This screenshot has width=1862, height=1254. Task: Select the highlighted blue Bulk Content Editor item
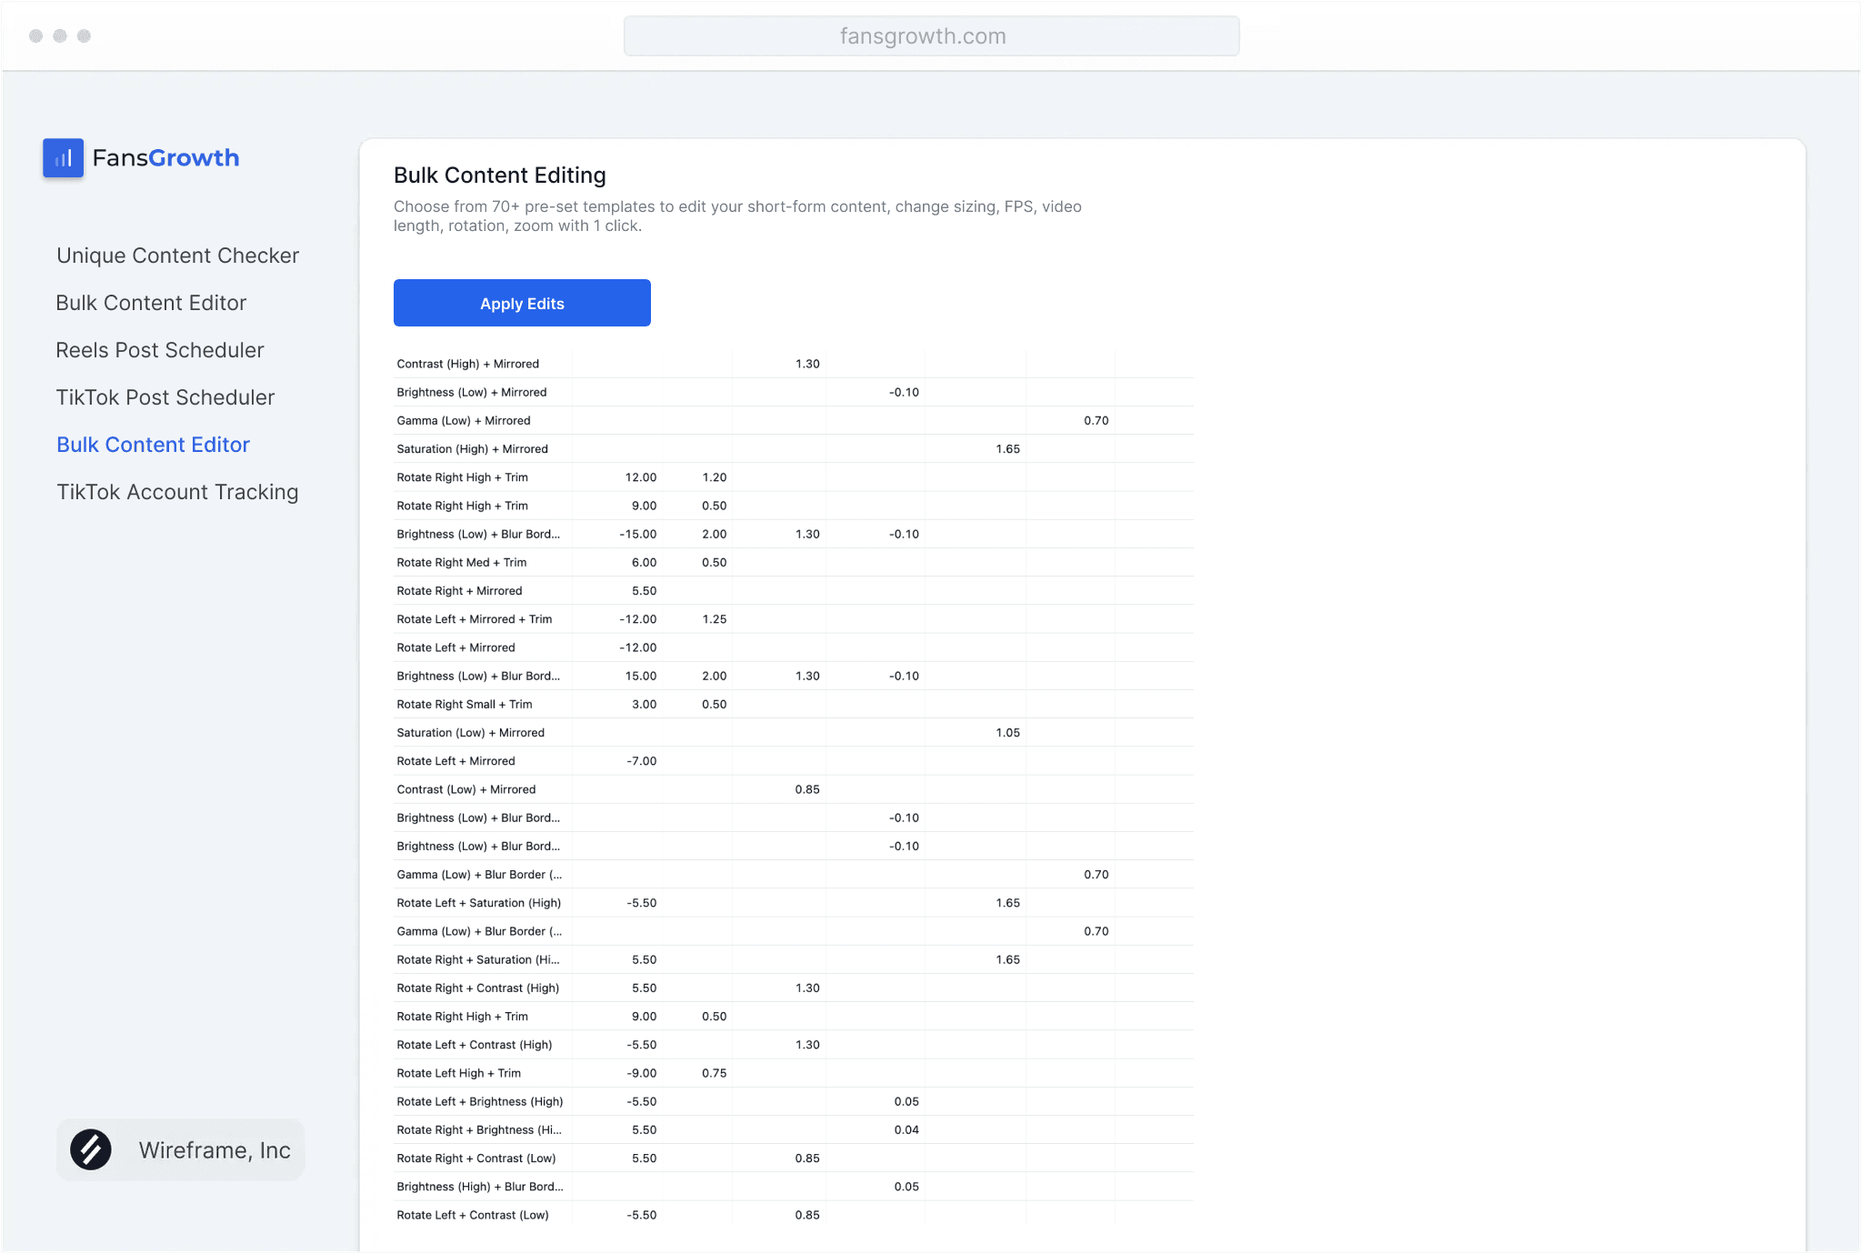(x=153, y=445)
